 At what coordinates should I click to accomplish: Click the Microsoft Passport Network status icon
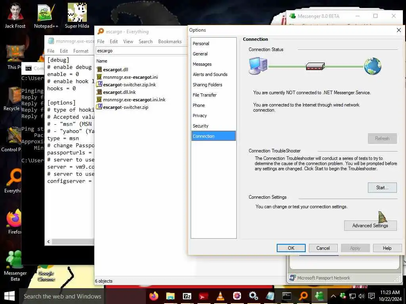tap(293, 278)
